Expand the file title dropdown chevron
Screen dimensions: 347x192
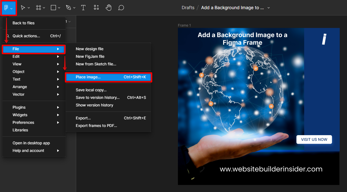tap(269, 8)
